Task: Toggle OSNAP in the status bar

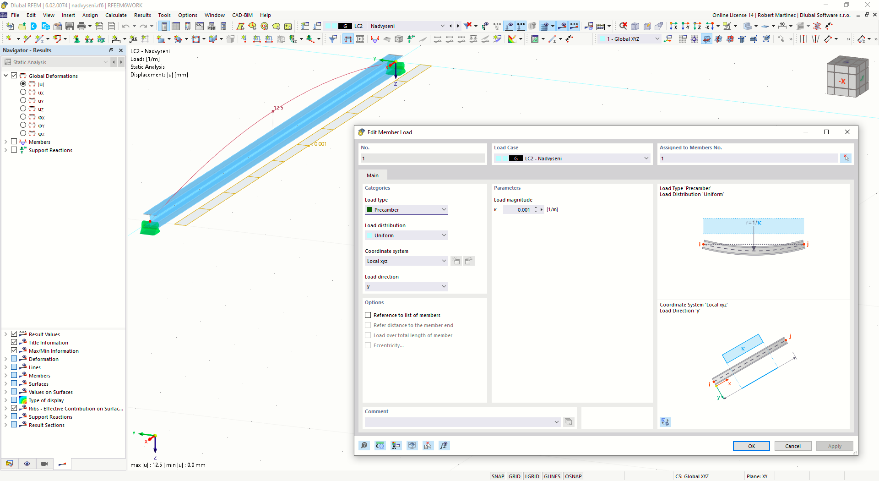Action: click(x=573, y=476)
